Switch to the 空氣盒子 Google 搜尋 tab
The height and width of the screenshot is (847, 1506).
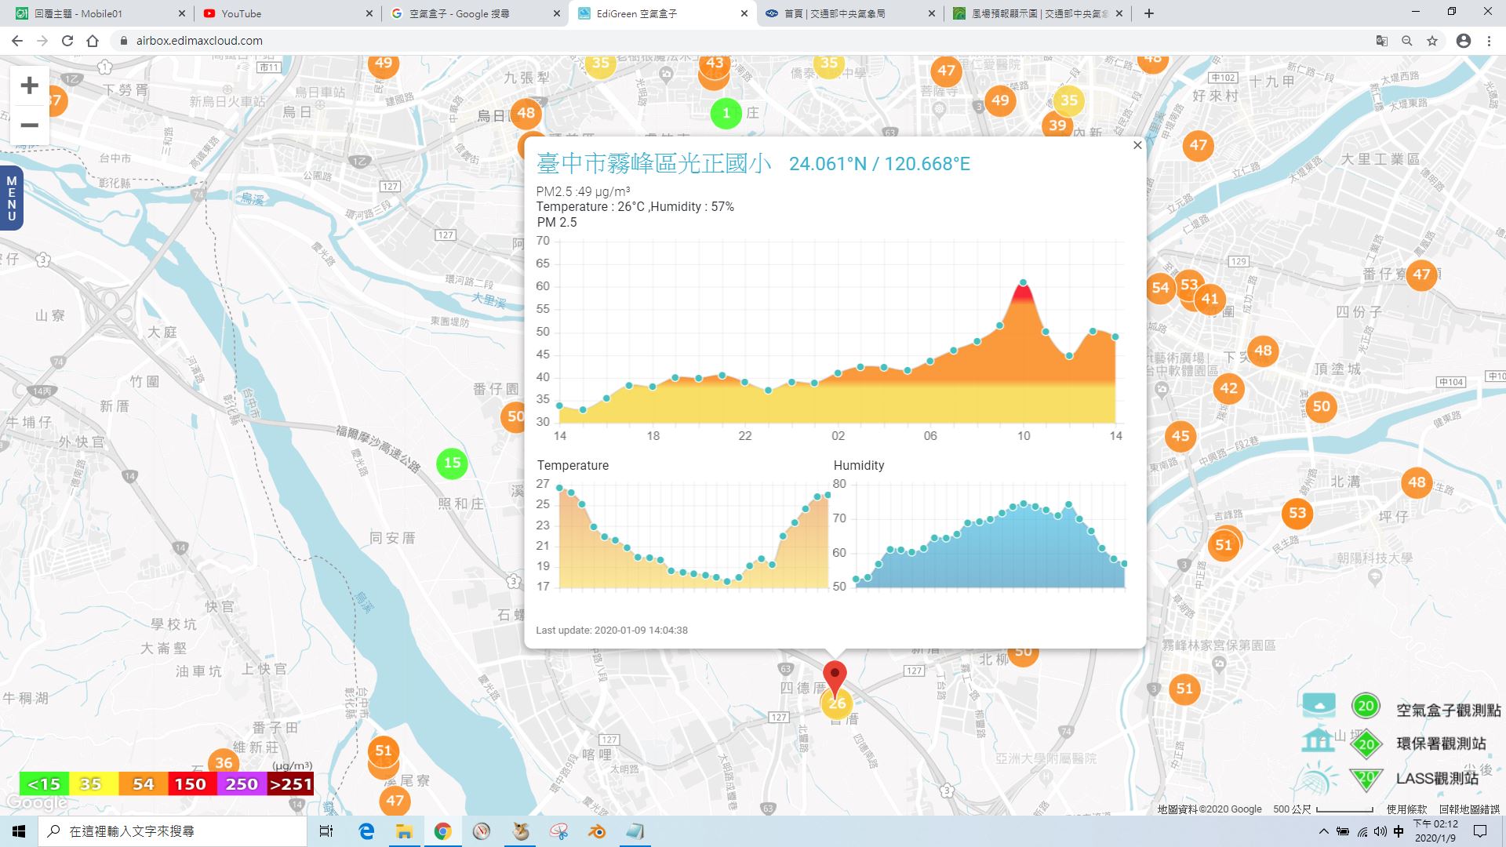[475, 13]
